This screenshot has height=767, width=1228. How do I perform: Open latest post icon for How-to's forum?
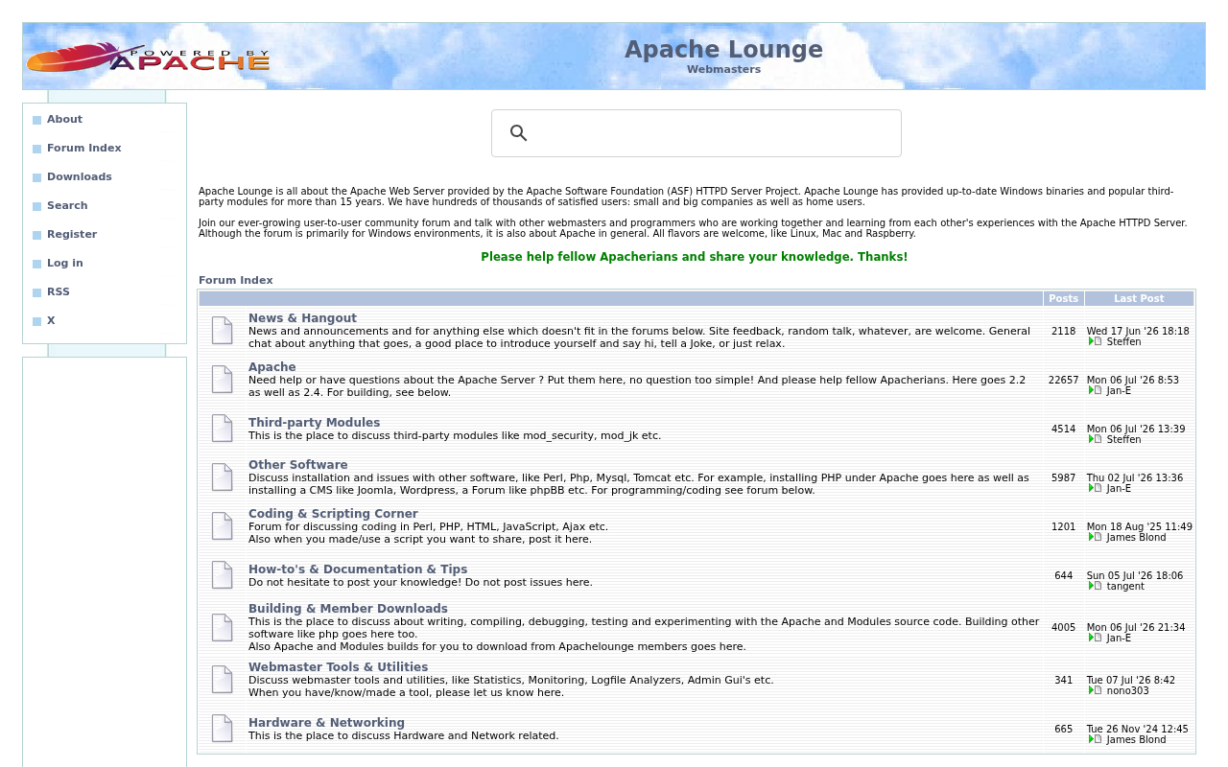coord(1095,586)
